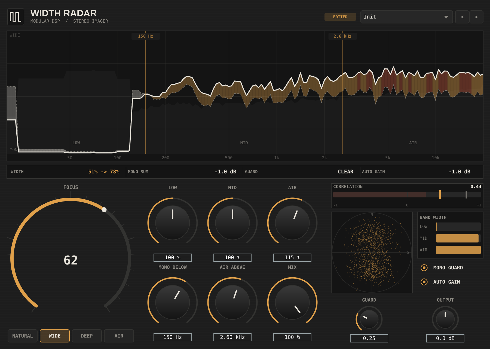490x349 pixels.
Task: Click the 150 Hz crossover marker label
Action: point(146,36)
